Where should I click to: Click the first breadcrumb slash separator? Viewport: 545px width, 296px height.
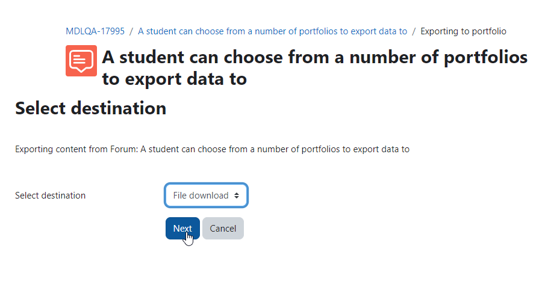[x=131, y=31]
